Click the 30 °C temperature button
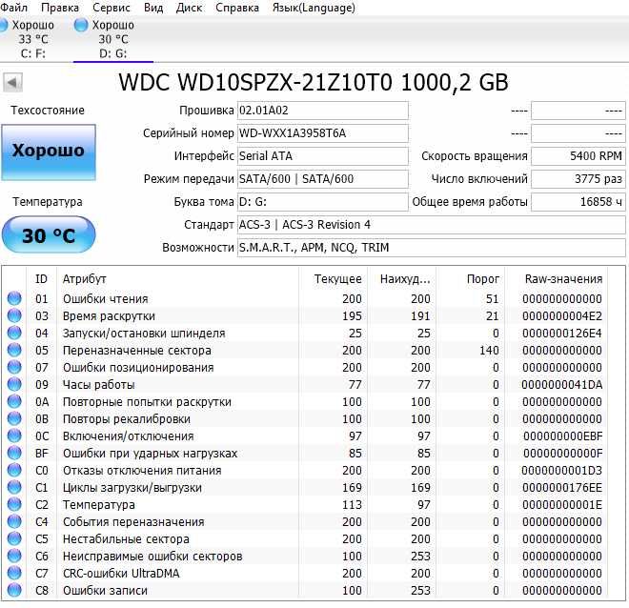Image resolution: width=629 pixels, height=608 pixels. [49, 234]
